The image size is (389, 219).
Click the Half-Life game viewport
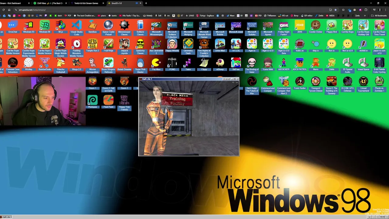[x=189, y=118]
